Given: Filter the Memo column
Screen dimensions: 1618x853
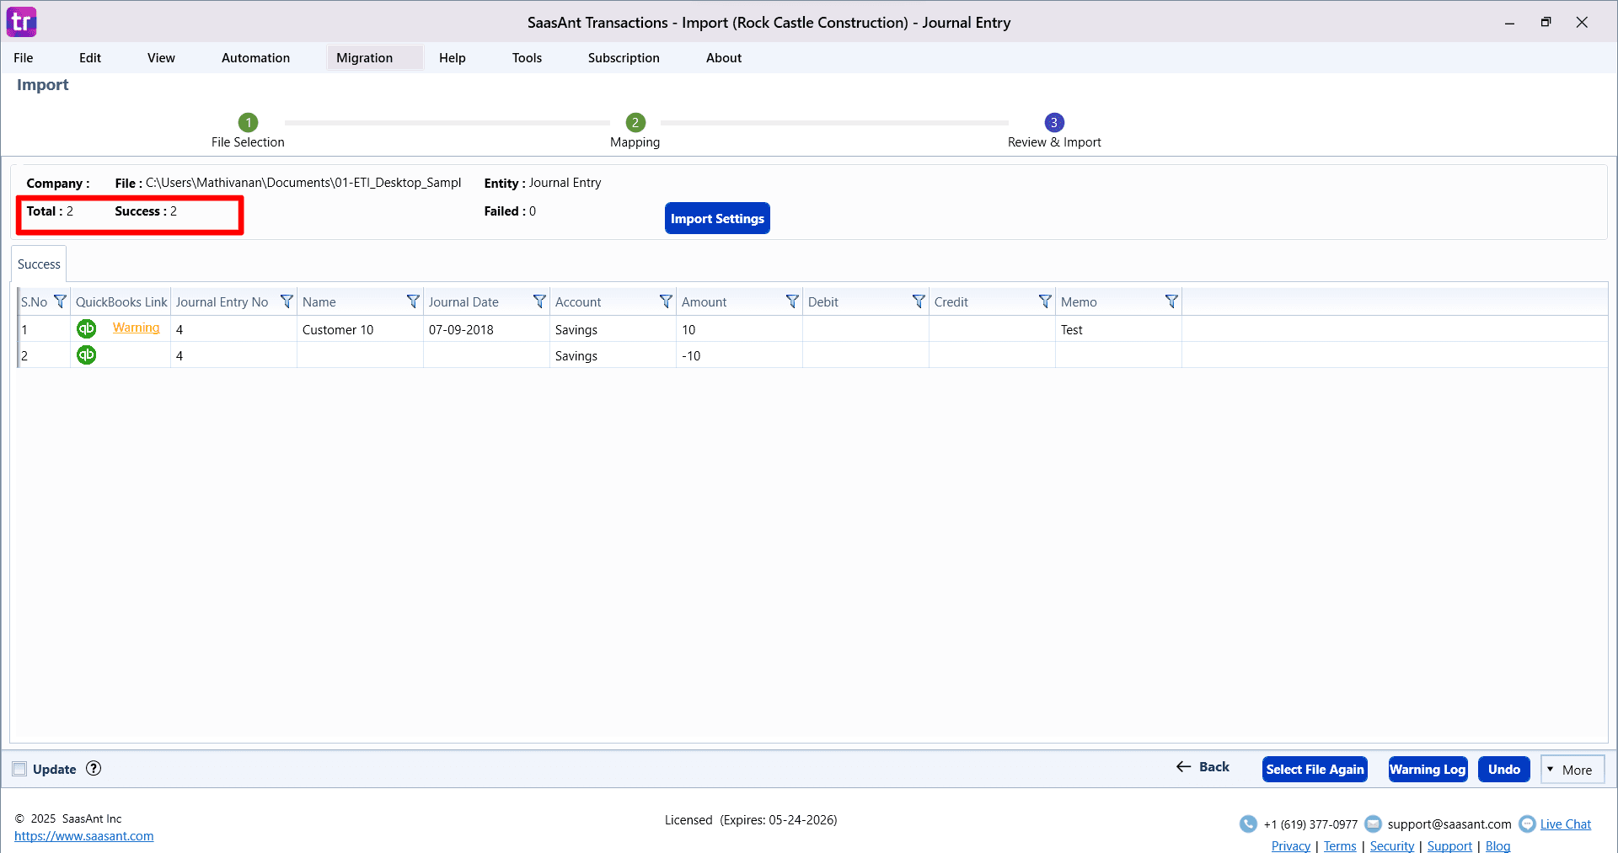Looking at the screenshot, I should [1171, 301].
